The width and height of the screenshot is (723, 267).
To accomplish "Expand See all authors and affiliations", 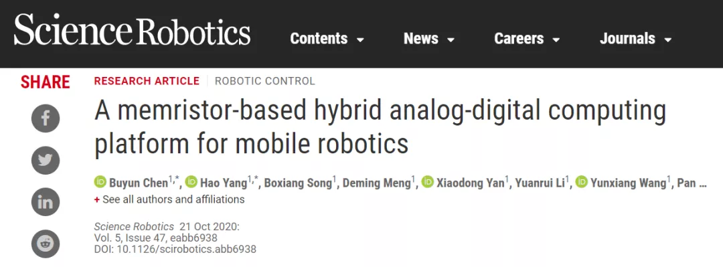I will click(x=169, y=199).
